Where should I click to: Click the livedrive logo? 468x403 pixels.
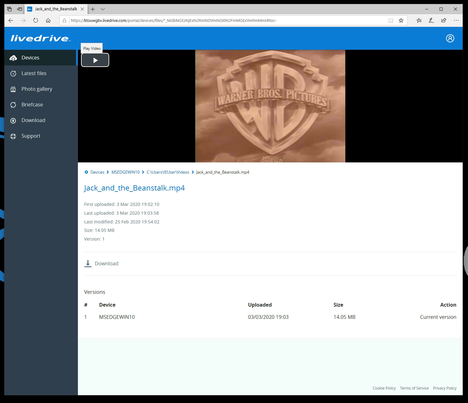click(x=40, y=38)
